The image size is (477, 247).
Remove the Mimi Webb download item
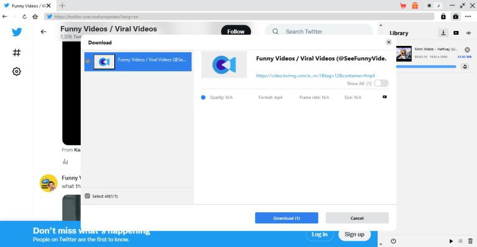[467, 50]
